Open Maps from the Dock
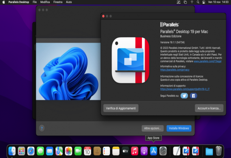 [x=59, y=151]
